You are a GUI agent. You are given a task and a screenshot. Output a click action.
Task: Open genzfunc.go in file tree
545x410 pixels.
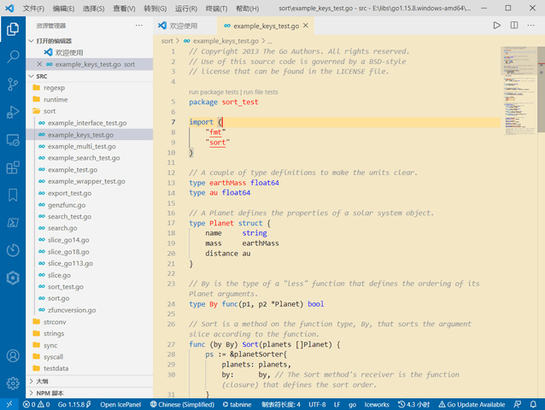point(67,205)
